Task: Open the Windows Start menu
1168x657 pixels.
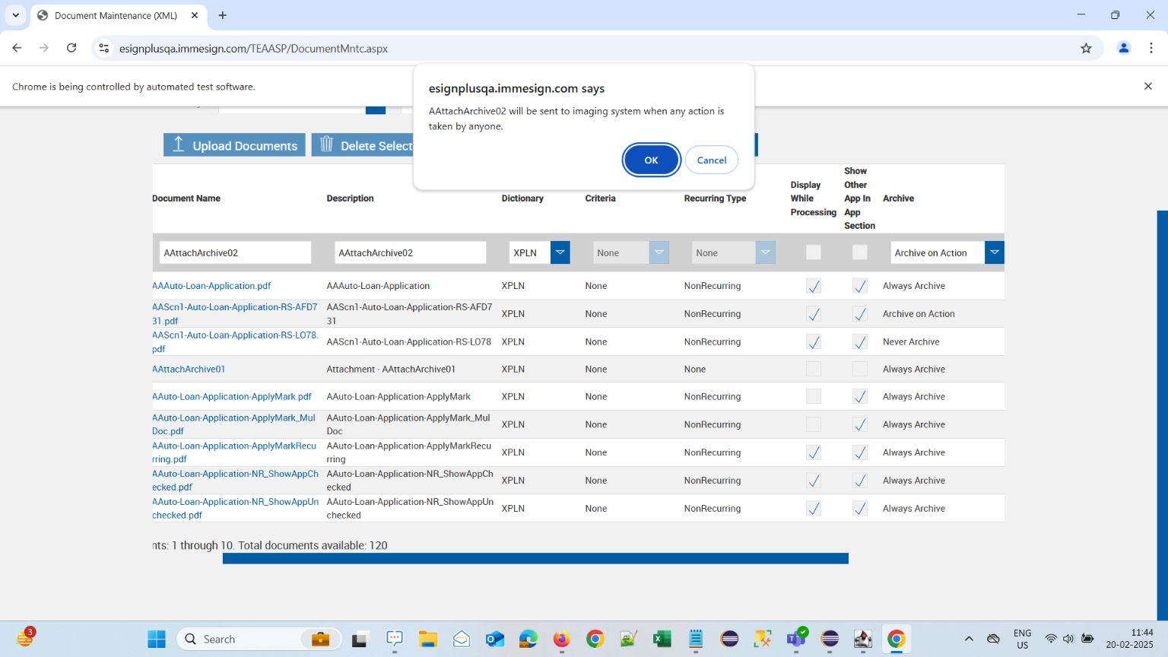Action: click(157, 639)
